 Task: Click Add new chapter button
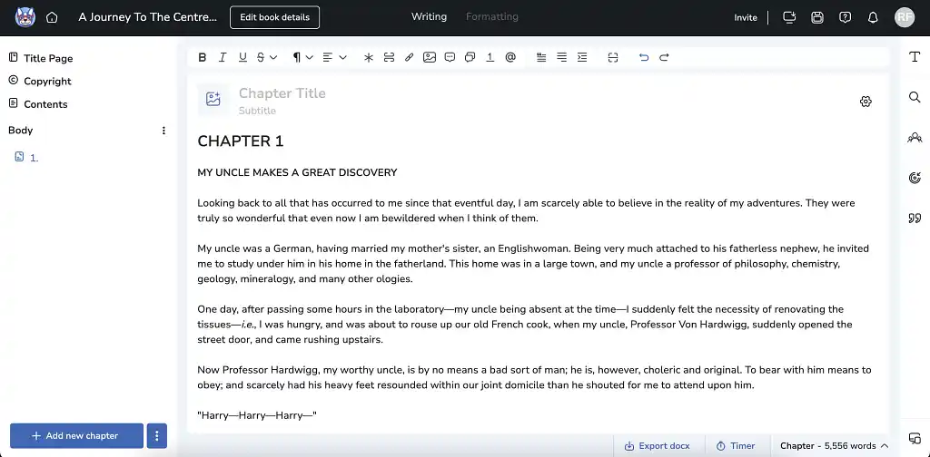coord(76,436)
